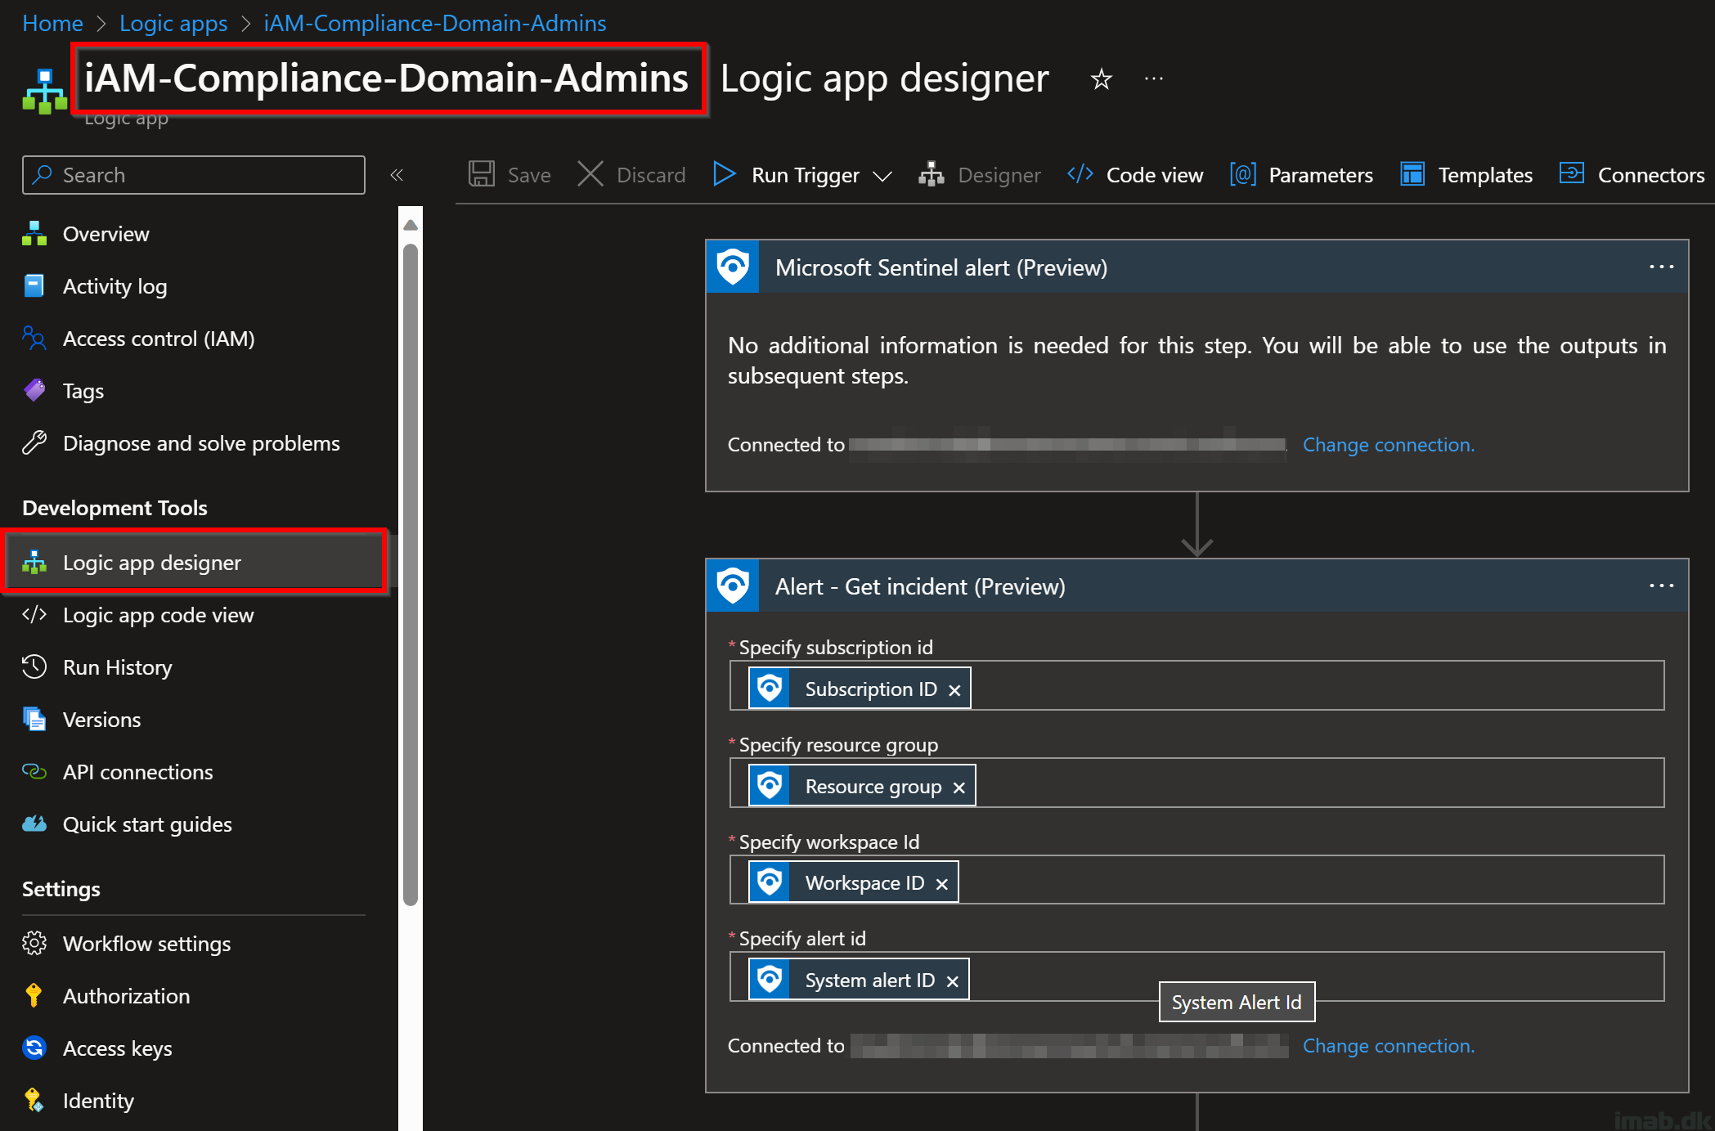Open the Activity log icon
The width and height of the screenshot is (1715, 1131).
[34, 286]
